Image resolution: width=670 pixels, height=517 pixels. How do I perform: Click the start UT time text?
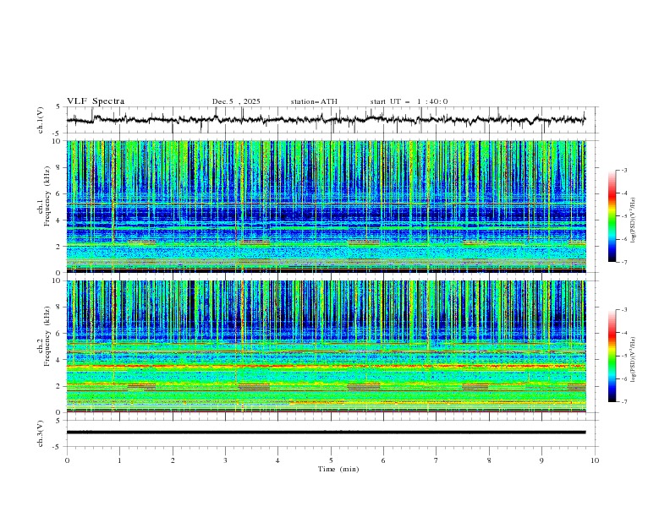coord(409,101)
